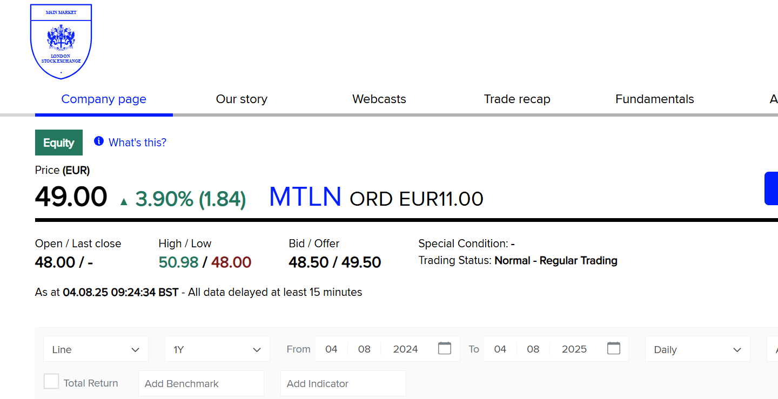Image resolution: width=778 pixels, height=399 pixels.
Task: Open the Webcasts tab
Action: [379, 99]
